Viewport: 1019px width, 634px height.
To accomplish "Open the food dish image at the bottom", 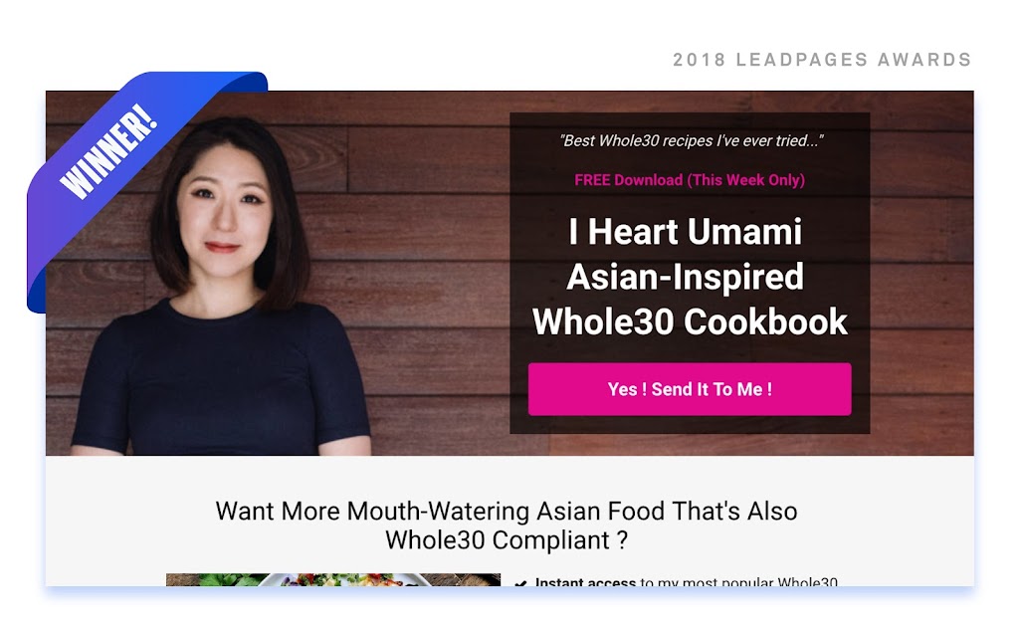I will coord(333,579).
